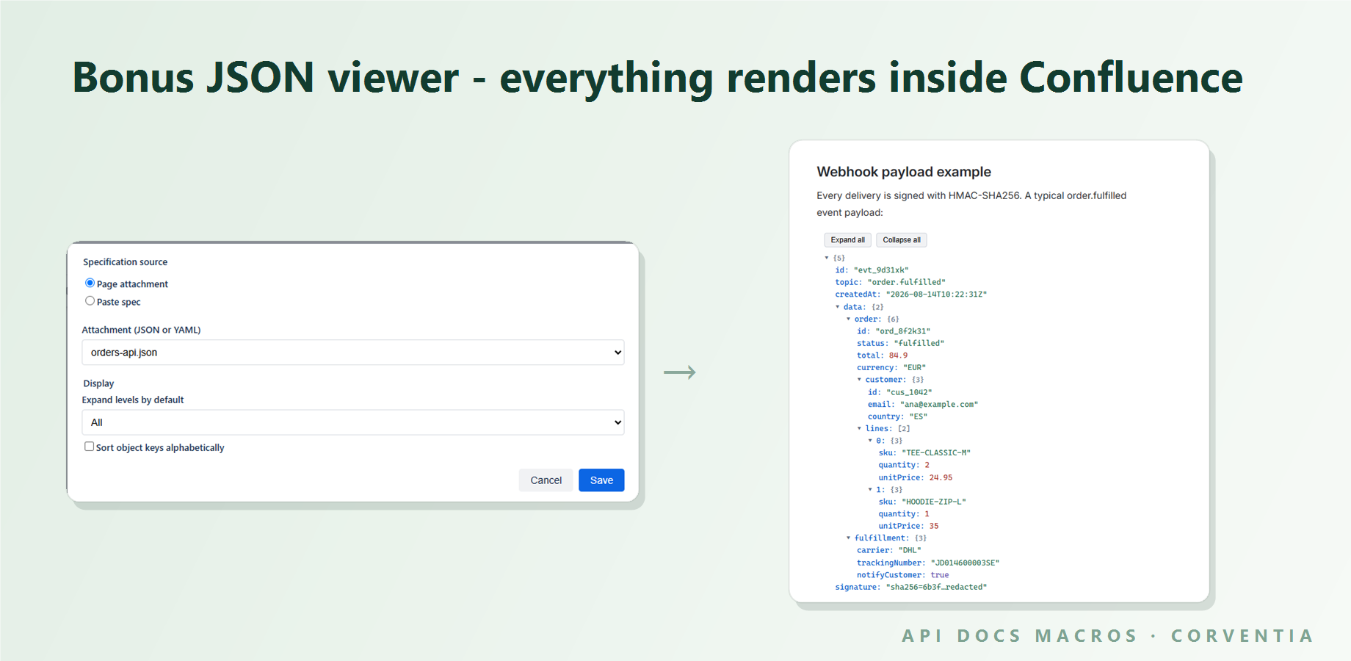Click the signature "sha256=6b3f…redacted" value
1351x661 pixels.
[936, 587]
